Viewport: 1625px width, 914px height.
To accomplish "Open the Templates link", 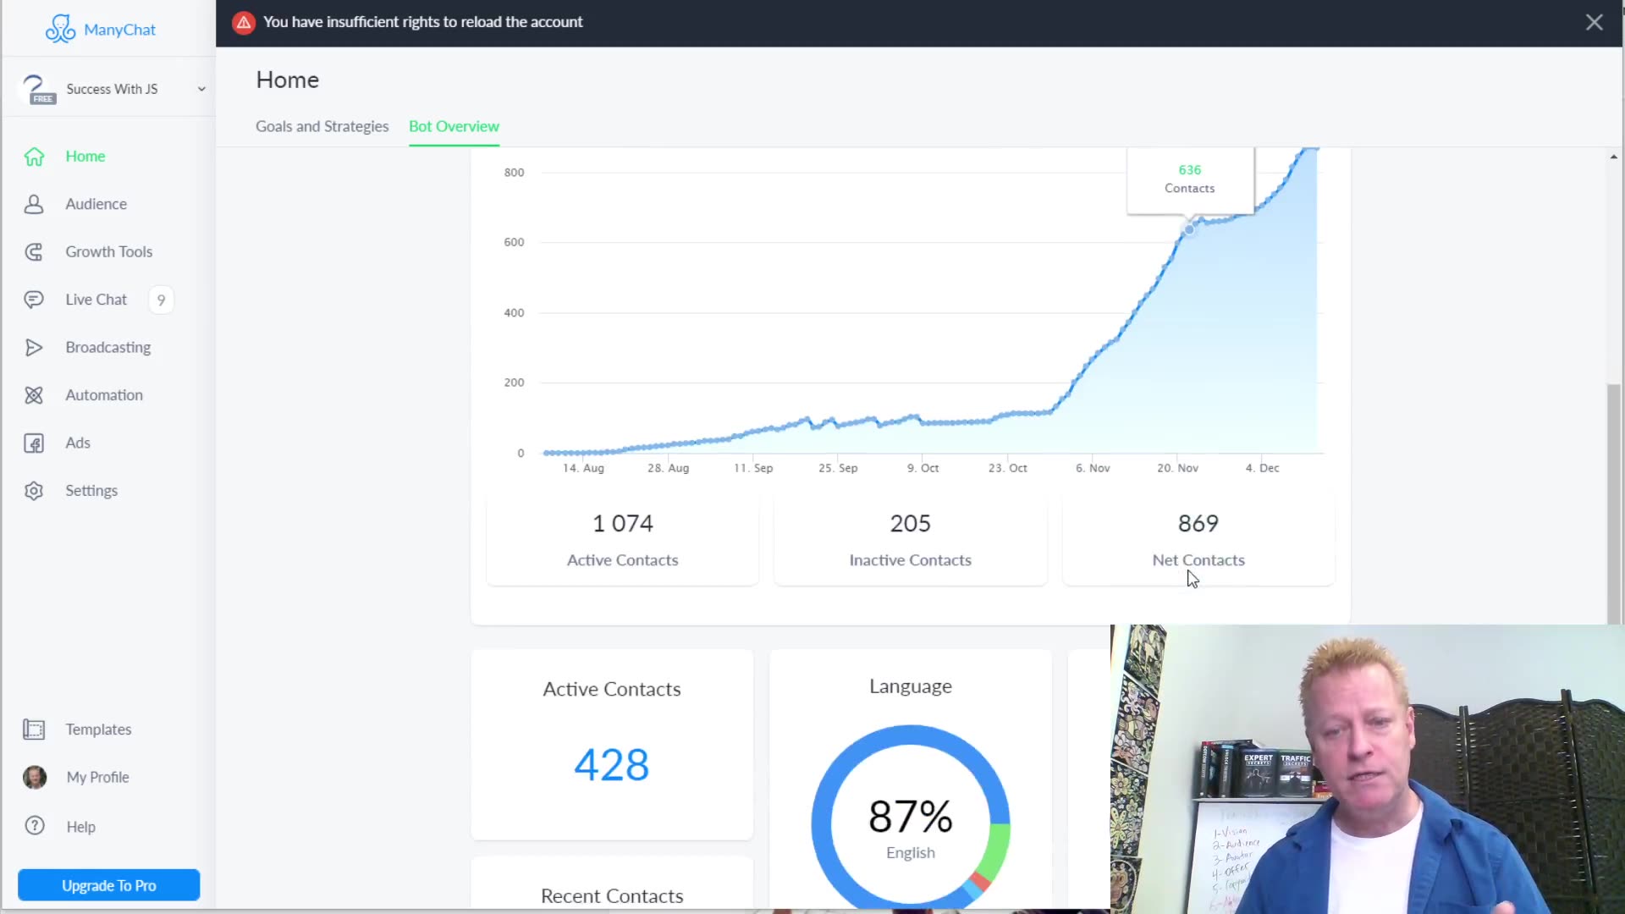I will pos(98,730).
